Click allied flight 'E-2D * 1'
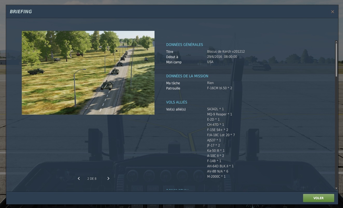Screen dimensions: 343x208 [213, 120]
